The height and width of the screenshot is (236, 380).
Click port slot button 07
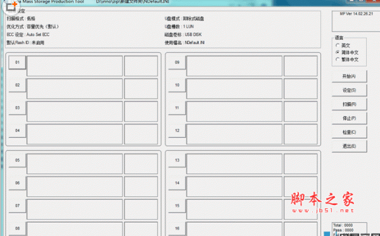[x=17, y=206]
